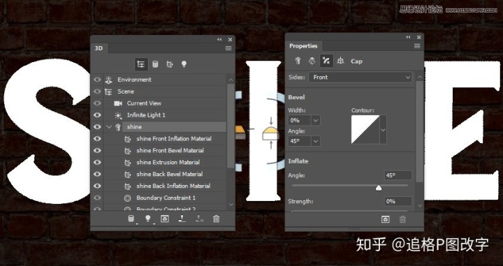Image resolution: width=503 pixels, height=266 pixels.
Task: Click the Properties panel scrollbar thumb
Action: point(420,131)
